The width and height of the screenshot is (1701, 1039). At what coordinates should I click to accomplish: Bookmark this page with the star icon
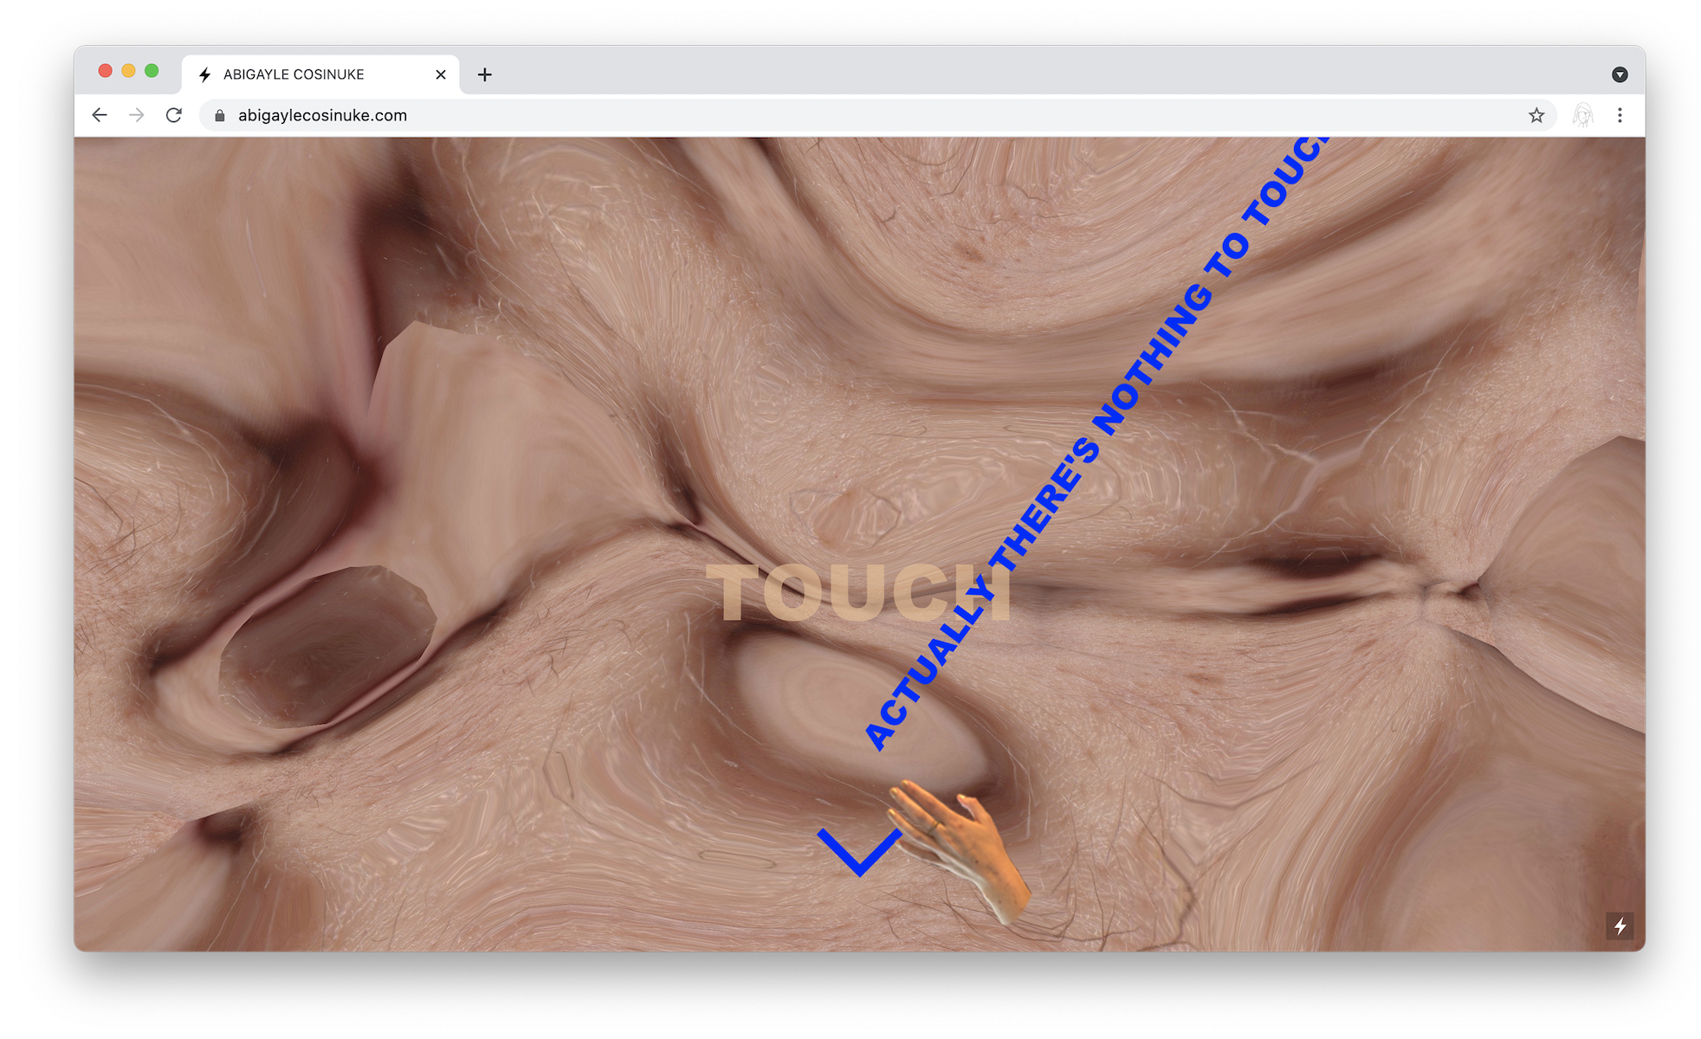1536,115
